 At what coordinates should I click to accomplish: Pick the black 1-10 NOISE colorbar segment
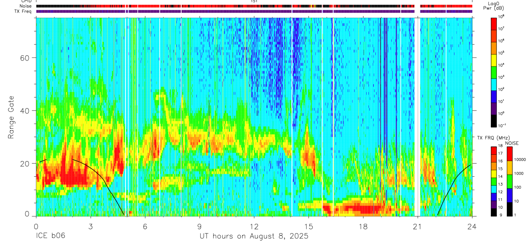(x=509, y=209)
